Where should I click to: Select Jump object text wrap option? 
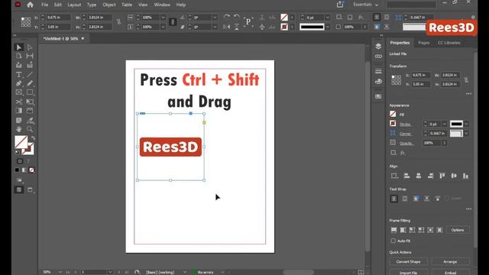coord(426,199)
